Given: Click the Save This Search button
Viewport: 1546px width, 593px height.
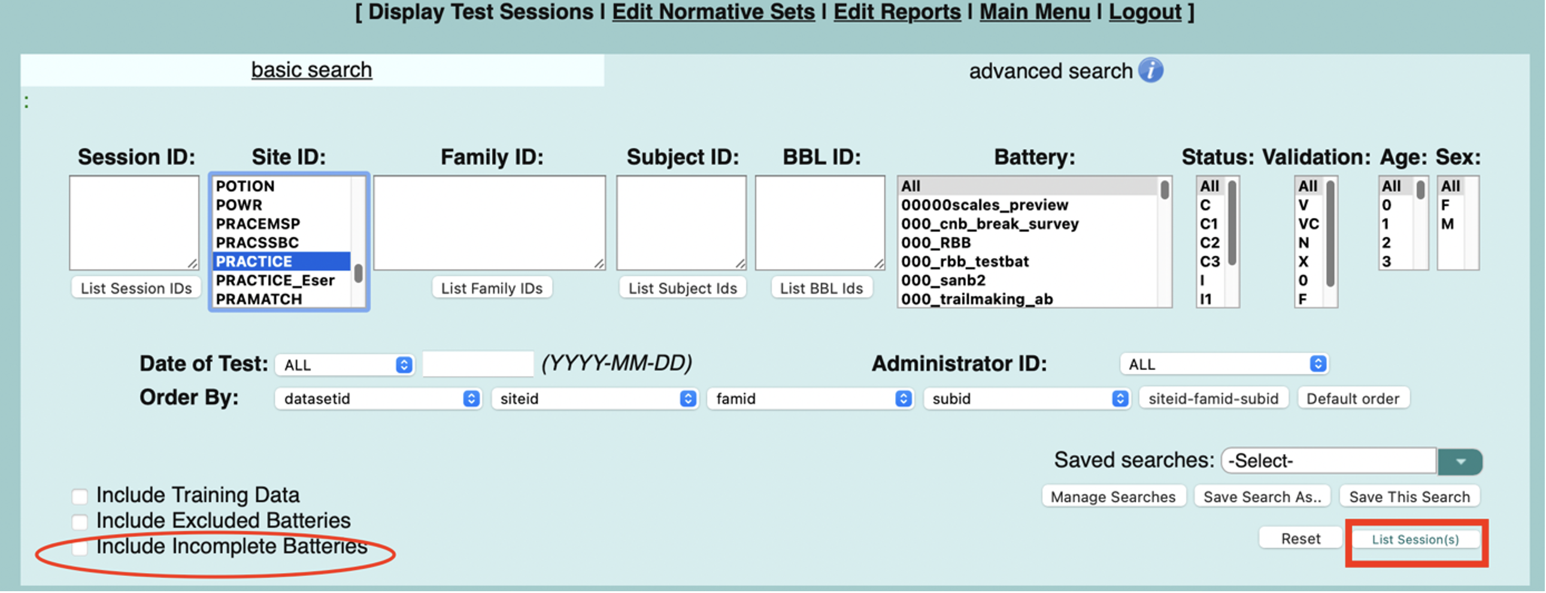Looking at the screenshot, I should [x=1409, y=498].
